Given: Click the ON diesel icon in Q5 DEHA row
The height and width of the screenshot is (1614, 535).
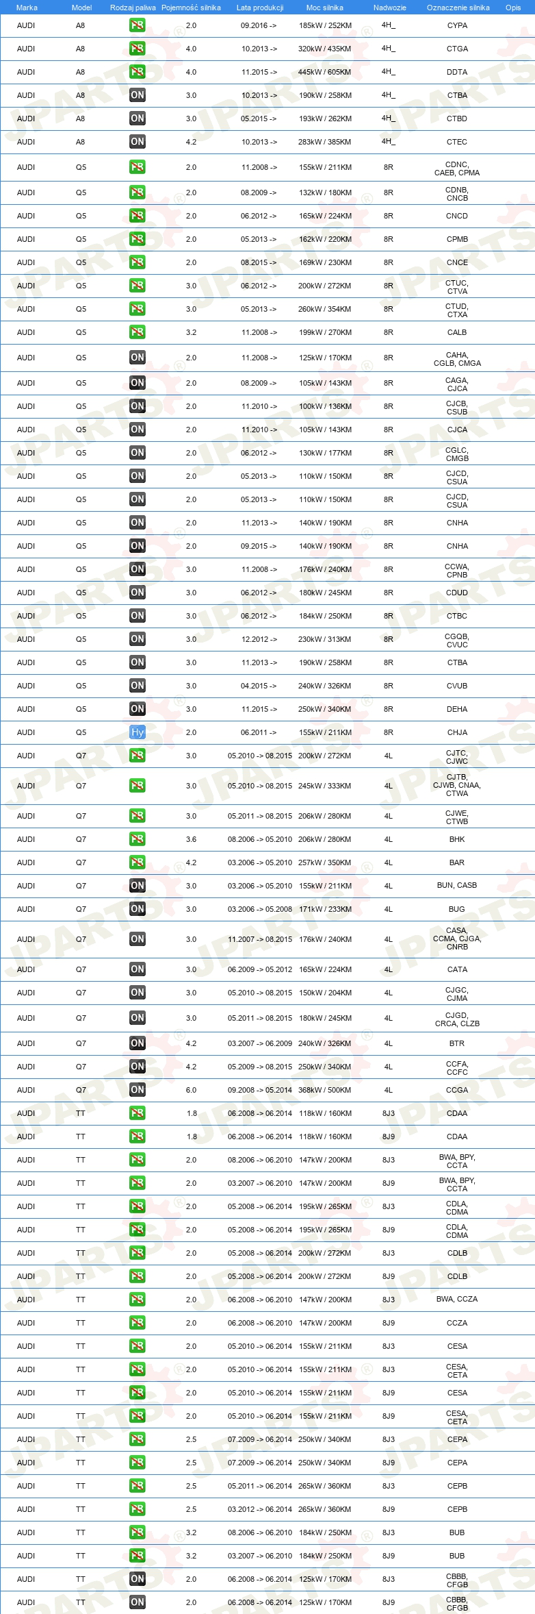Looking at the screenshot, I should pos(138,709).
